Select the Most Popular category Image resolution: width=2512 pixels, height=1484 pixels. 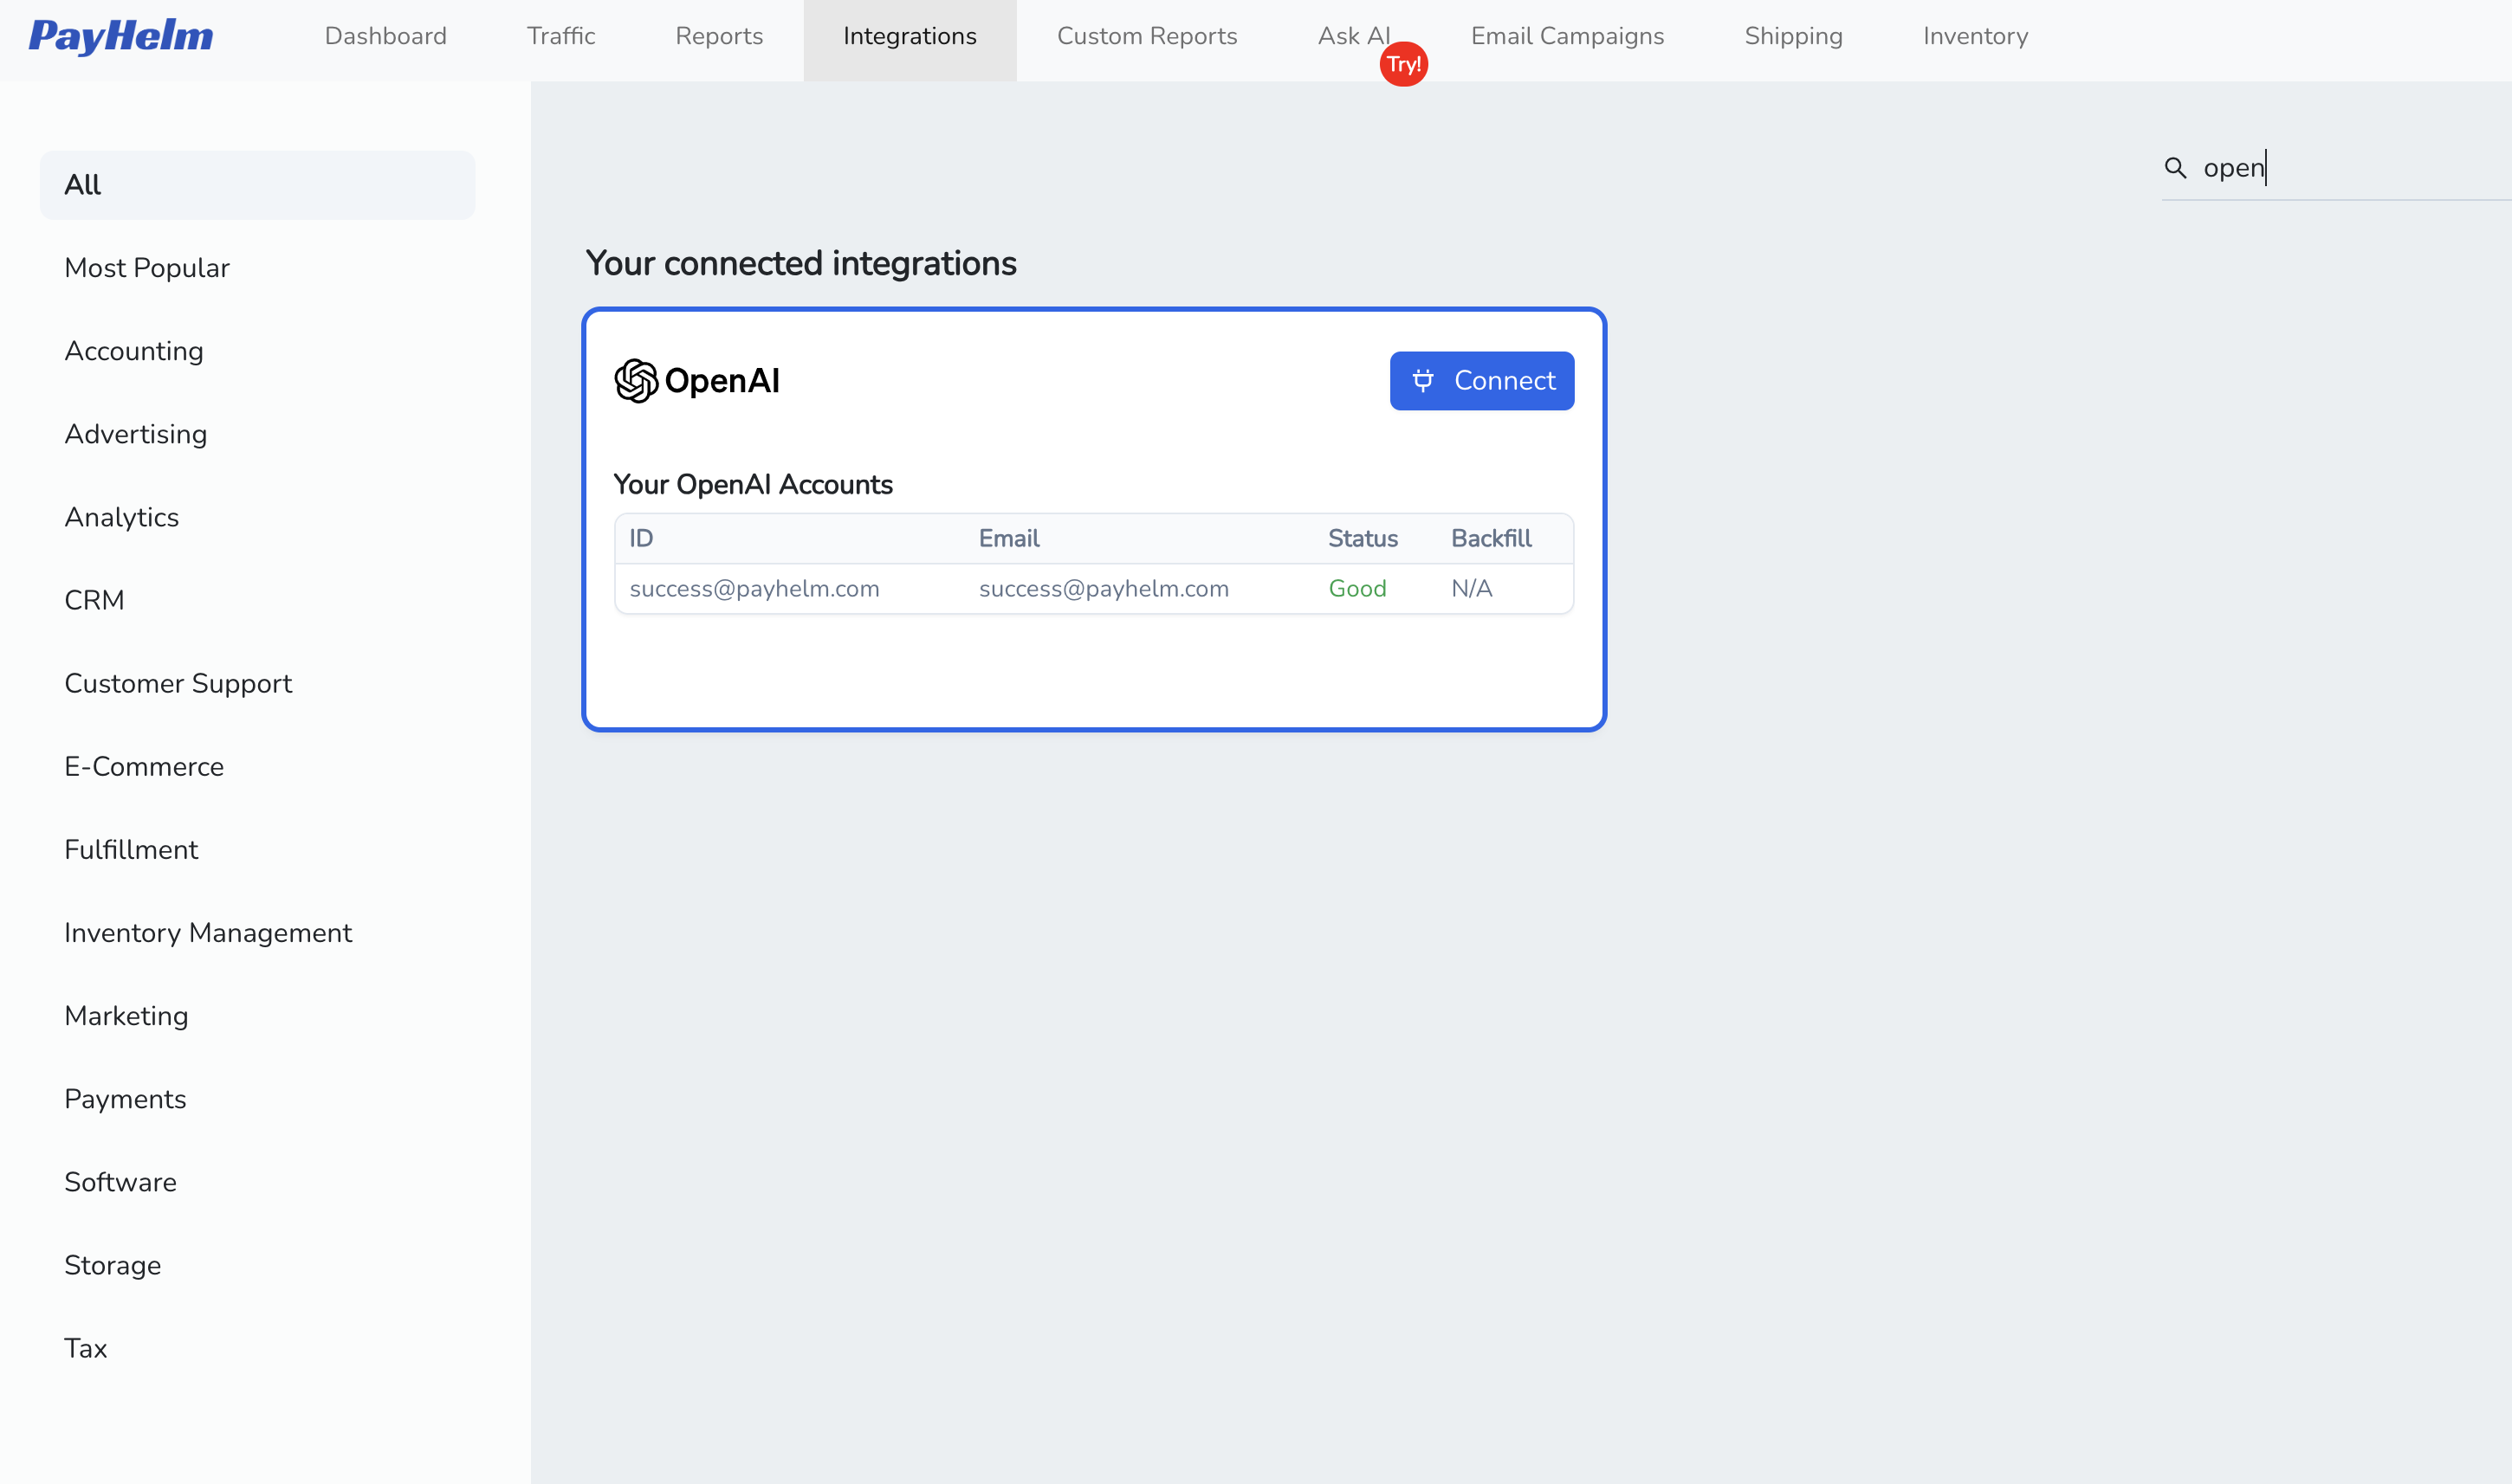pyautogui.click(x=147, y=267)
